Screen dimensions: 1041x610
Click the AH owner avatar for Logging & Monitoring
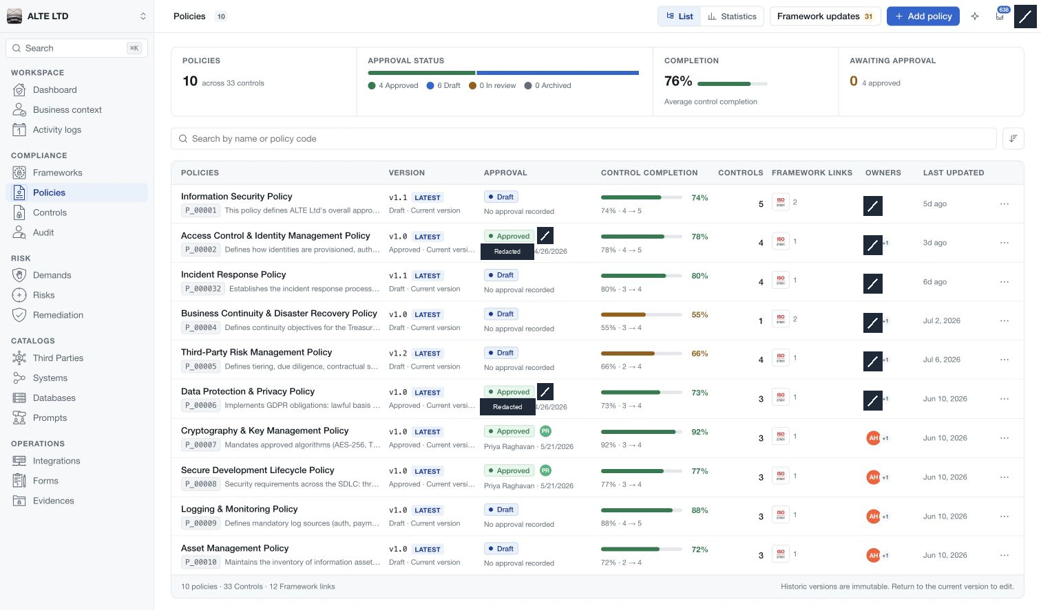click(873, 516)
